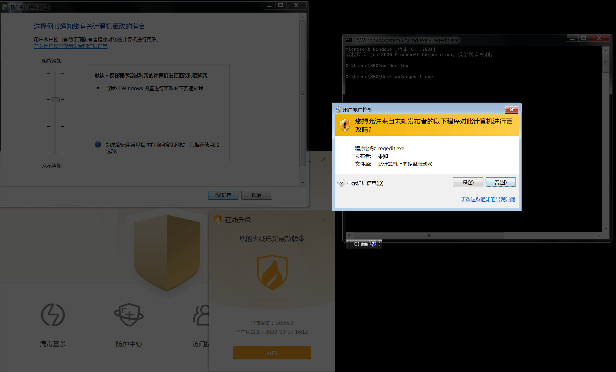Click 好的 button in 在线升级 dialog
Image resolution: width=616 pixels, height=372 pixels.
(x=272, y=353)
